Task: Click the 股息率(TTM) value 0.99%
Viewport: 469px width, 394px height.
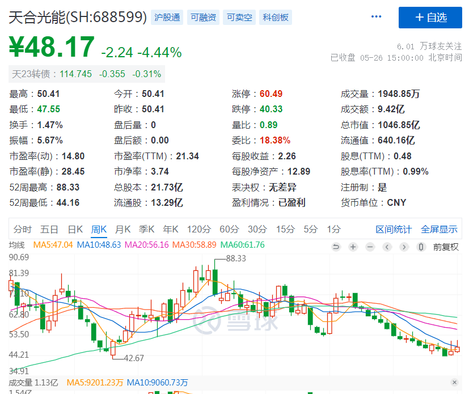Action: pyautogui.click(x=416, y=172)
